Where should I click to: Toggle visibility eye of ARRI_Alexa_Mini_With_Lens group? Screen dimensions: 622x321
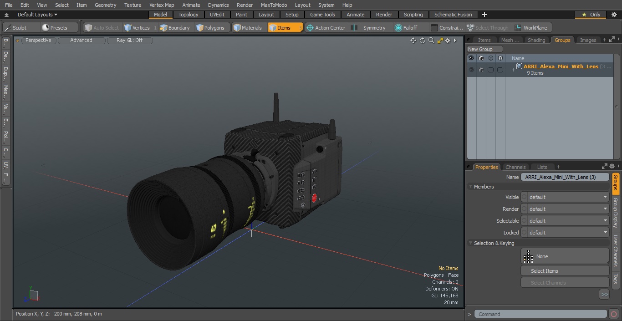[471, 70]
